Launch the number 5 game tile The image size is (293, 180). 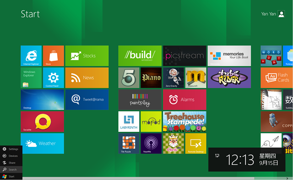tap(129, 78)
